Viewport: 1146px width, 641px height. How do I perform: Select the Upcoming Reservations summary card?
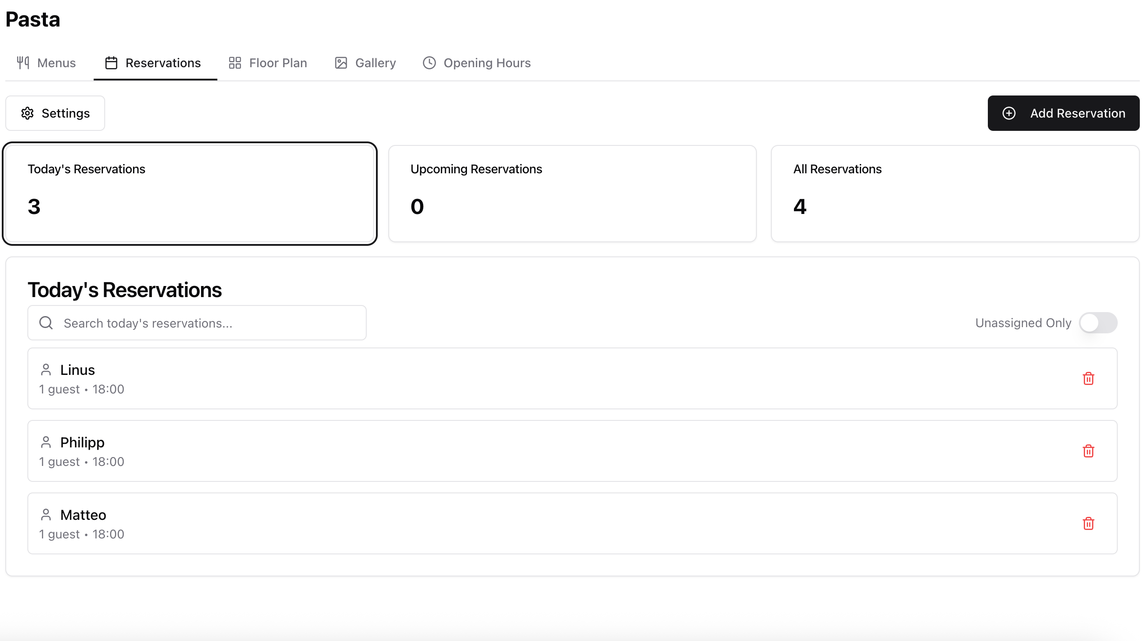tap(572, 194)
